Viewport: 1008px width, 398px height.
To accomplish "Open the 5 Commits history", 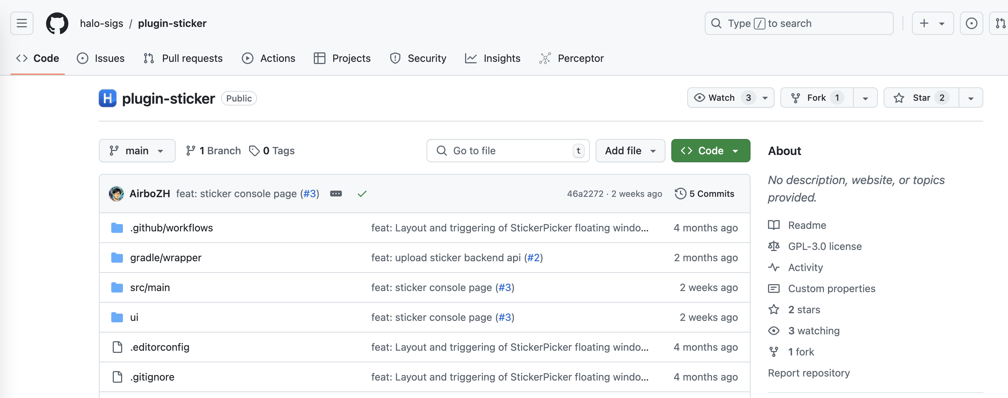I will (704, 194).
